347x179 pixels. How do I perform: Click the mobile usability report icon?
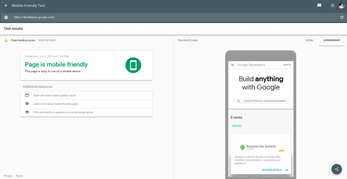(x=27, y=95)
